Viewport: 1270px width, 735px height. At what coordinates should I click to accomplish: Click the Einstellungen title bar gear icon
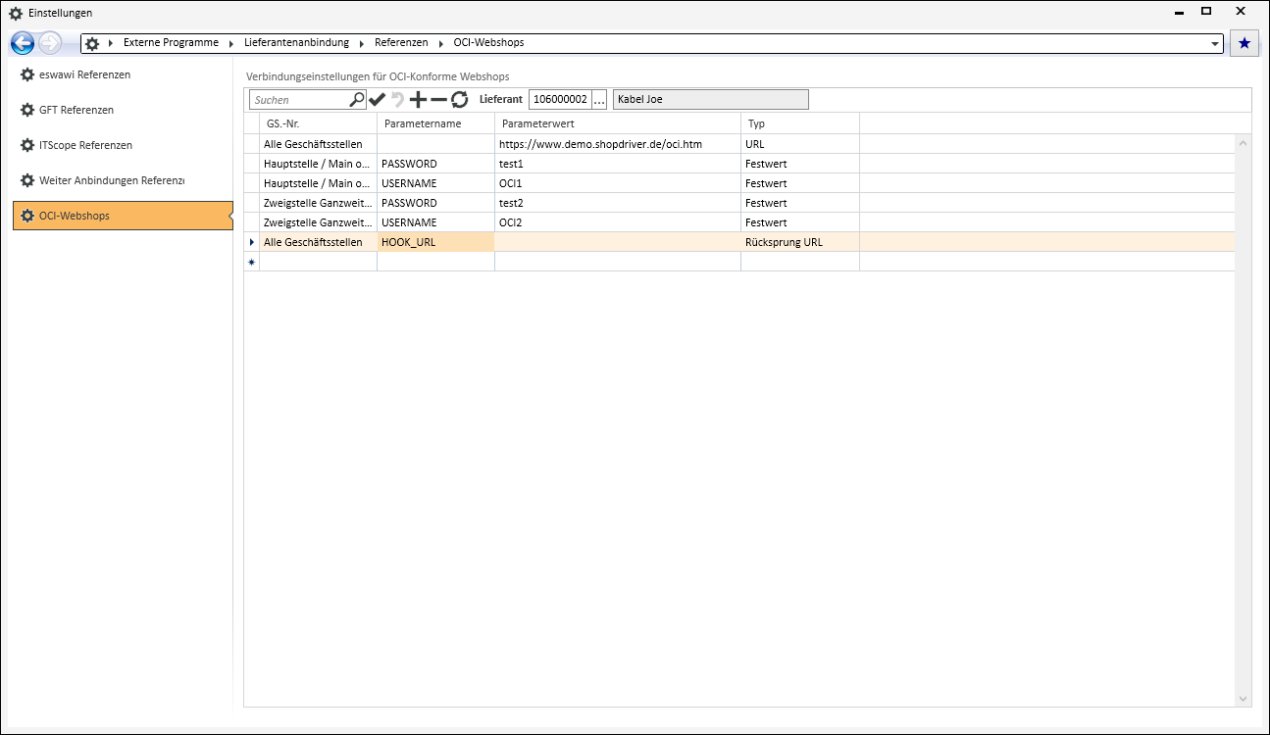click(15, 13)
